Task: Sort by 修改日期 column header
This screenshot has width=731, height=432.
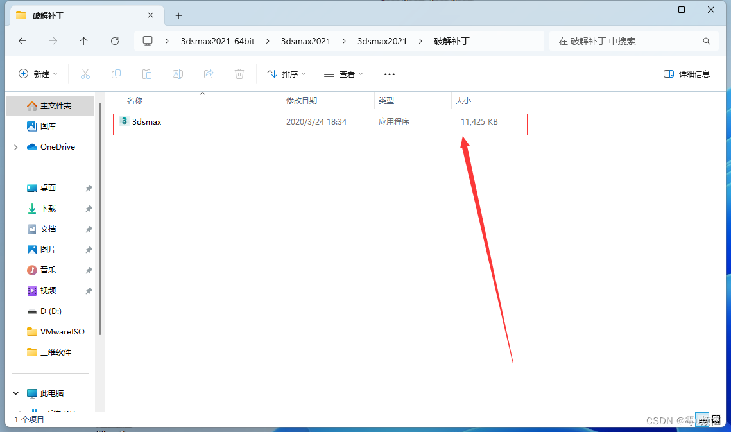Action: (x=302, y=100)
